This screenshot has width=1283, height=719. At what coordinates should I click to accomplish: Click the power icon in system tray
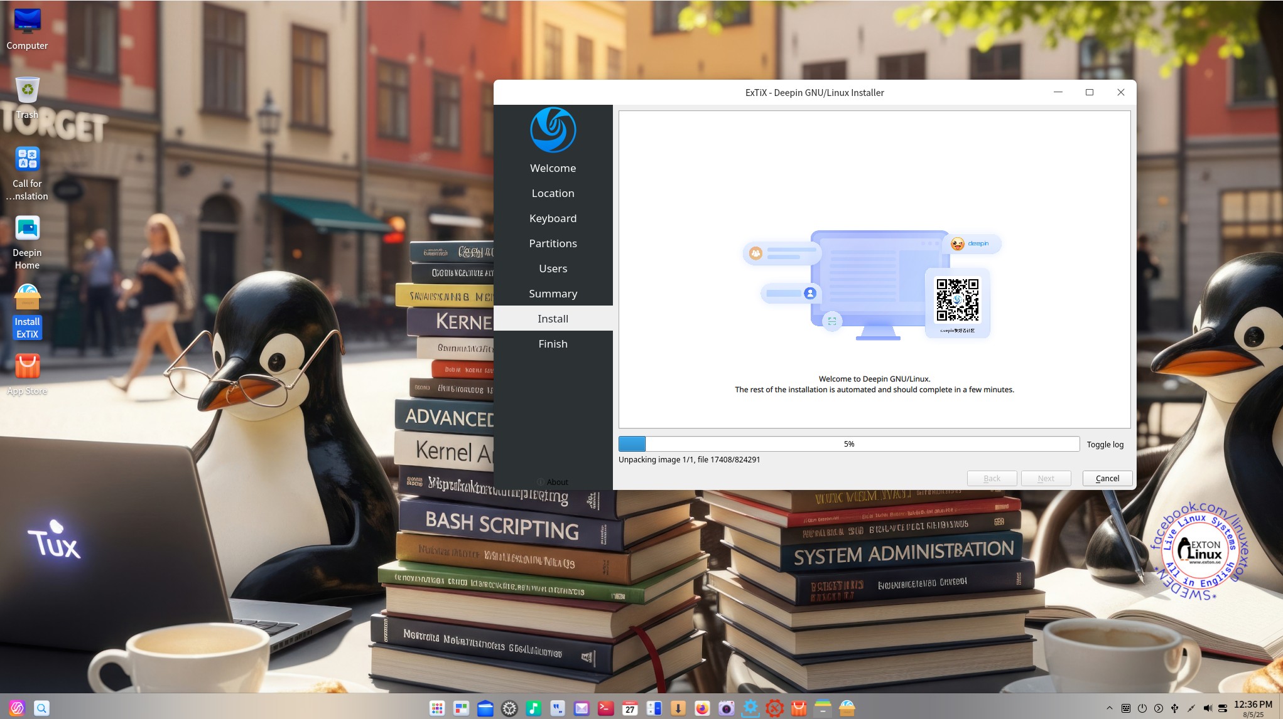1142,708
